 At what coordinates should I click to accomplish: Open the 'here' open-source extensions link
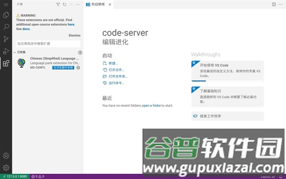click(x=71, y=24)
